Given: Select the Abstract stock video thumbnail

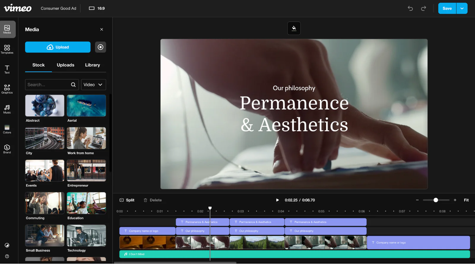Looking at the screenshot, I should [44, 105].
